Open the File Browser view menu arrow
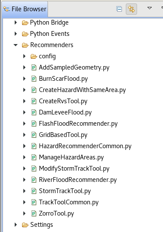163x232 pixels. (x=150, y=8)
